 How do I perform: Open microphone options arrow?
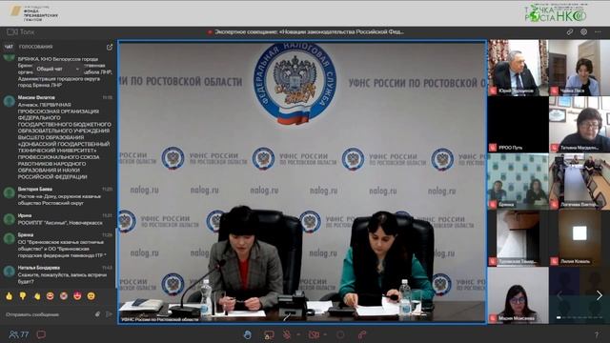(x=298, y=334)
